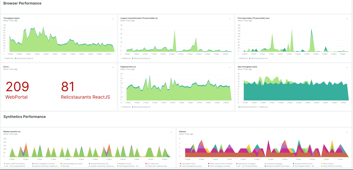
Task: Open options menu on the Errors widget
Action: 113,67
